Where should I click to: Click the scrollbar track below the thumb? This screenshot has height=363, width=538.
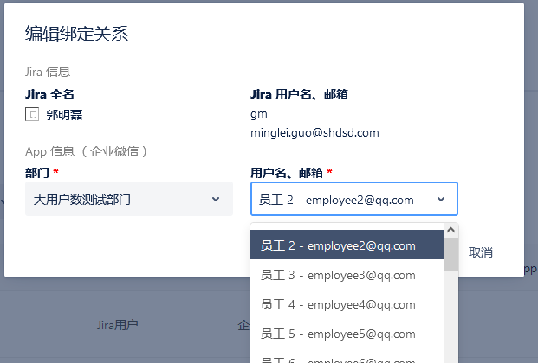click(450, 320)
